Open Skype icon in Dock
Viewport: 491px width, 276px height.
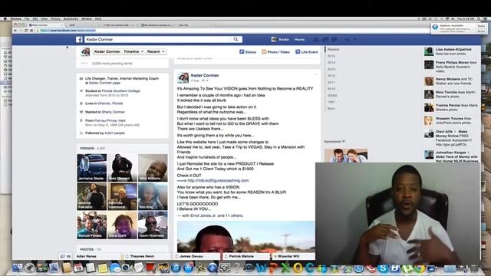click(x=383, y=268)
